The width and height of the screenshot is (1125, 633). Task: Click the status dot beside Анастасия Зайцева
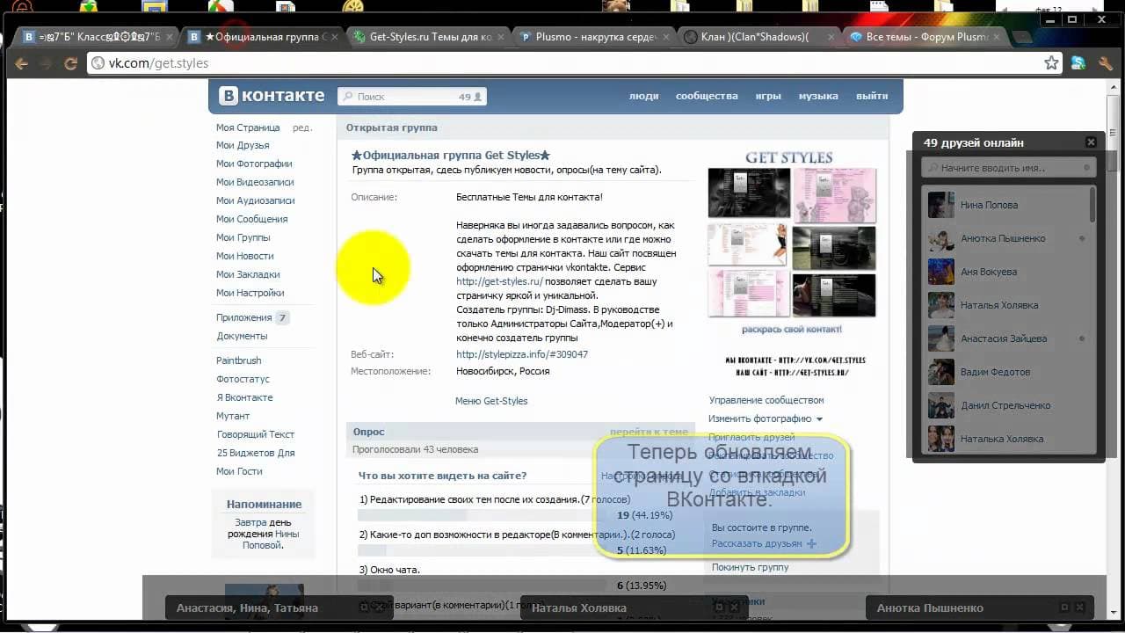1082,338
